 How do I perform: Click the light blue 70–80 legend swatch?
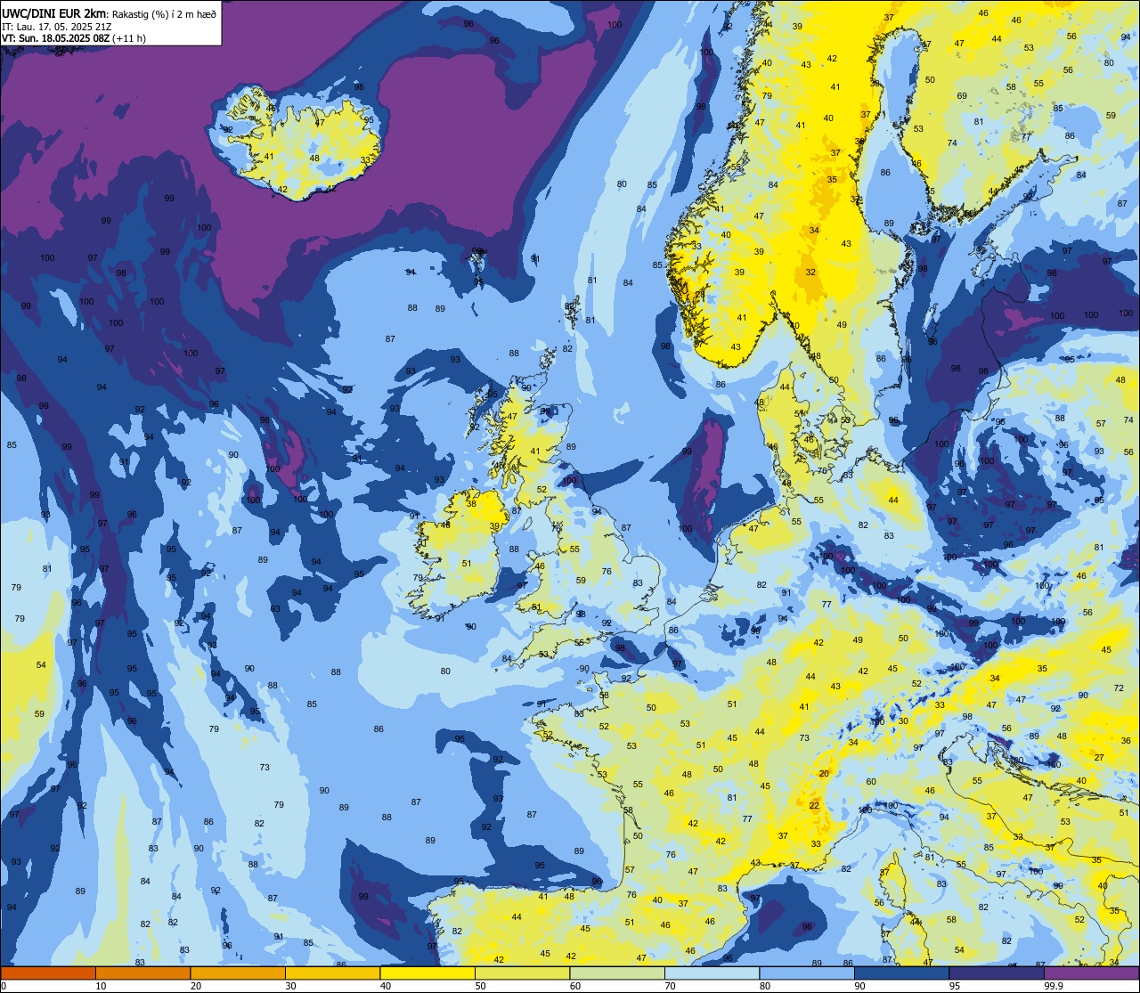tap(712, 973)
